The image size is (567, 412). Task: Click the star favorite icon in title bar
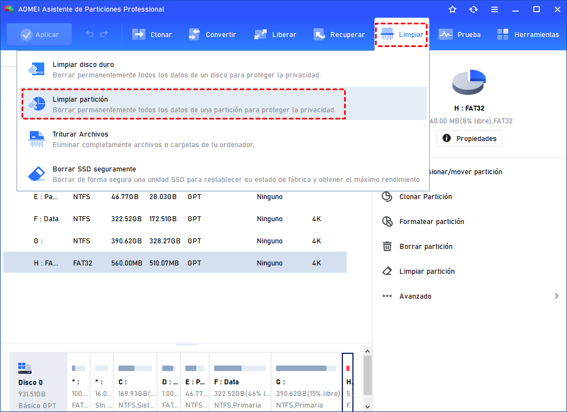452,9
